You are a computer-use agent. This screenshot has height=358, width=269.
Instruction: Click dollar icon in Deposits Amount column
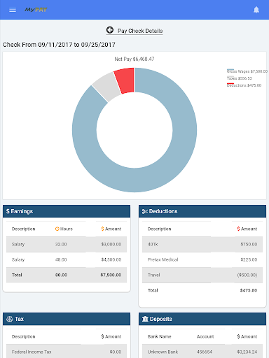click(238, 336)
